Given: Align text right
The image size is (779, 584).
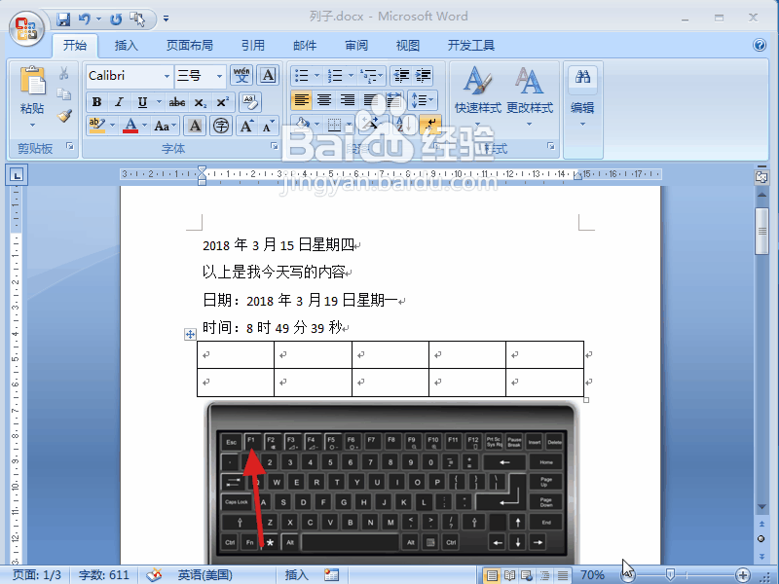Looking at the screenshot, I should click(348, 100).
